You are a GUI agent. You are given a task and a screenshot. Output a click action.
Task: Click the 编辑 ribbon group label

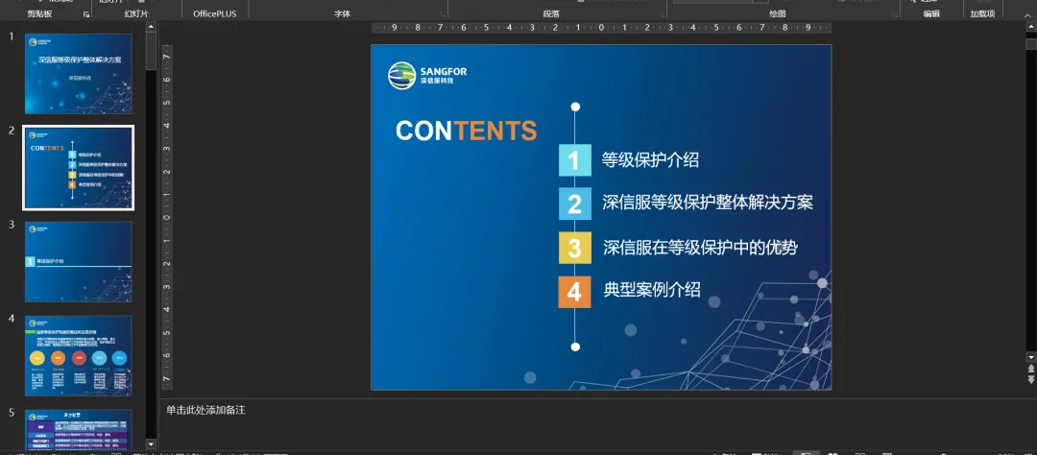point(931,13)
